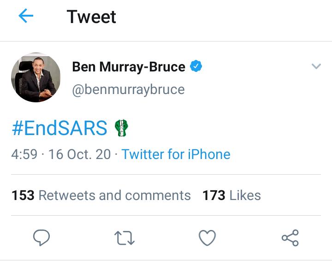The height and width of the screenshot is (265, 332).
Task: Retweet using the arrows icon
Action: pyautogui.click(x=125, y=238)
